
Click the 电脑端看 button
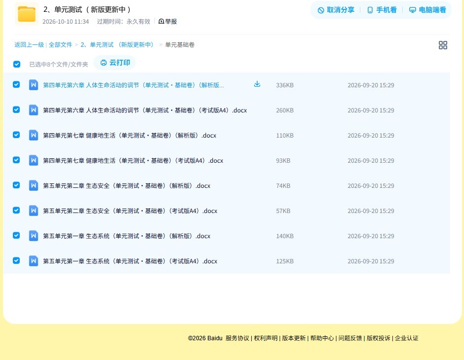click(427, 10)
